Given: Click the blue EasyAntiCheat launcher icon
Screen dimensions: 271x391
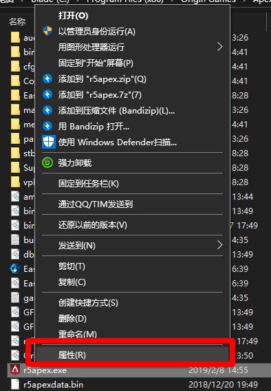Looking at the screenshot, I should pyautogui.click(x=15, y=268).
